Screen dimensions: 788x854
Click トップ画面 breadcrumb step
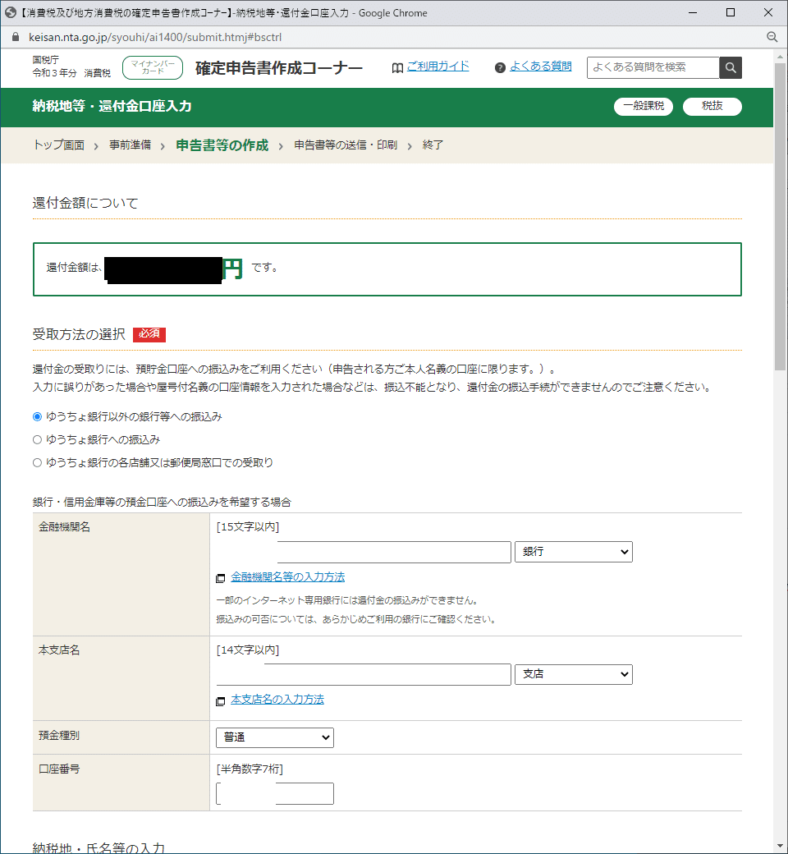59,145
